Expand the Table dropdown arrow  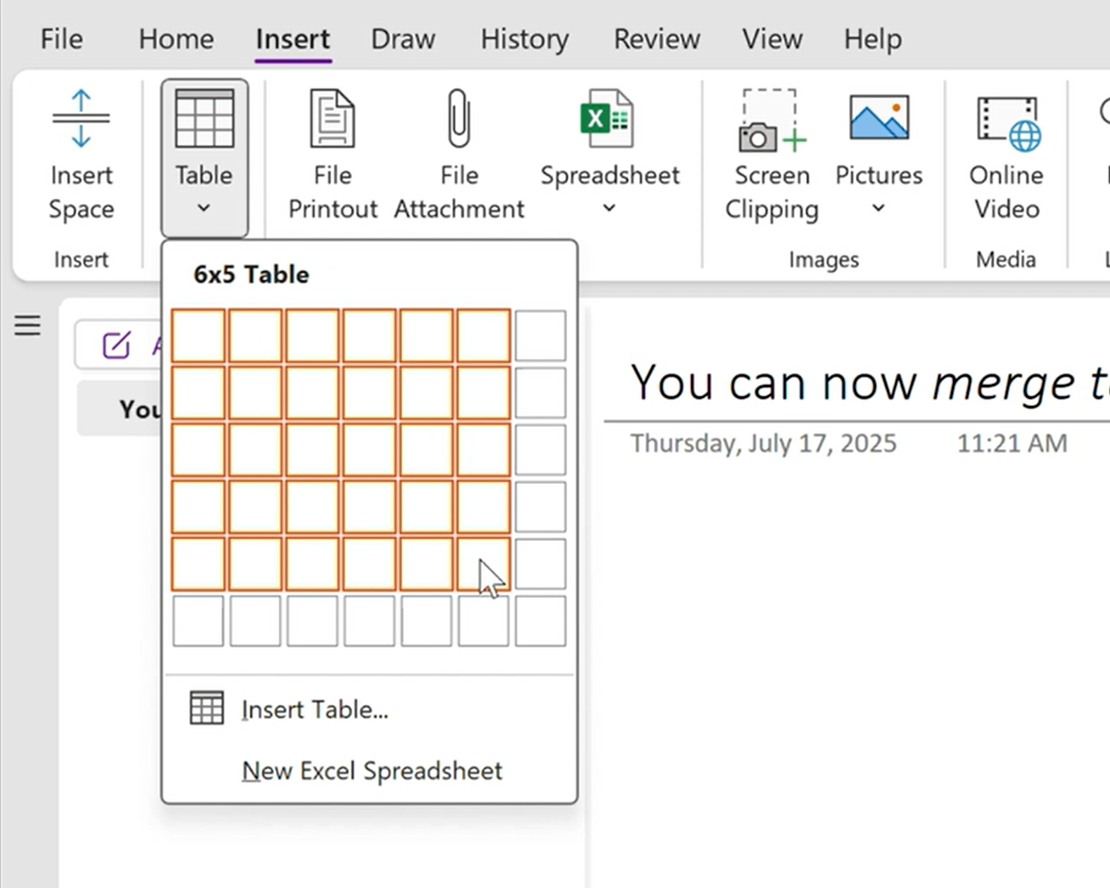click(x=204, y=207)
